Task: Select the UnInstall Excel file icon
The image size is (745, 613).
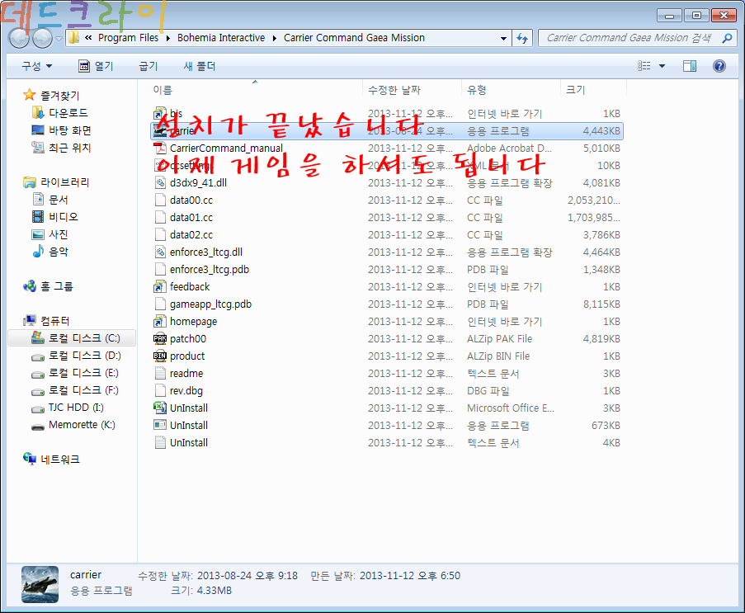Action: (x=161, y=408)
